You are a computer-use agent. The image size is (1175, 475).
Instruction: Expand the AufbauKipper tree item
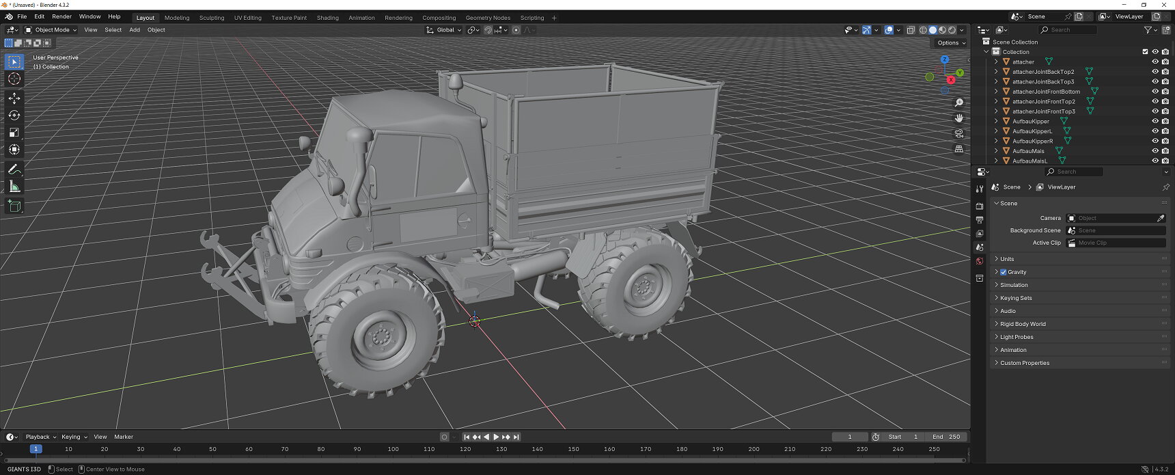(996, 121)
